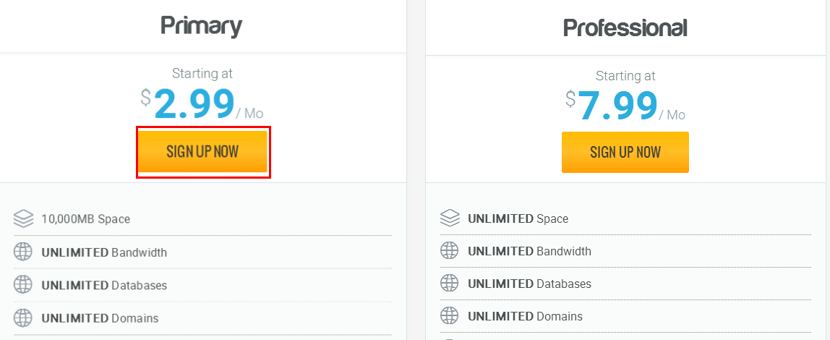Click the 10,000MB Space feature text
Screen dimensions: 830x340
[86, 218]
